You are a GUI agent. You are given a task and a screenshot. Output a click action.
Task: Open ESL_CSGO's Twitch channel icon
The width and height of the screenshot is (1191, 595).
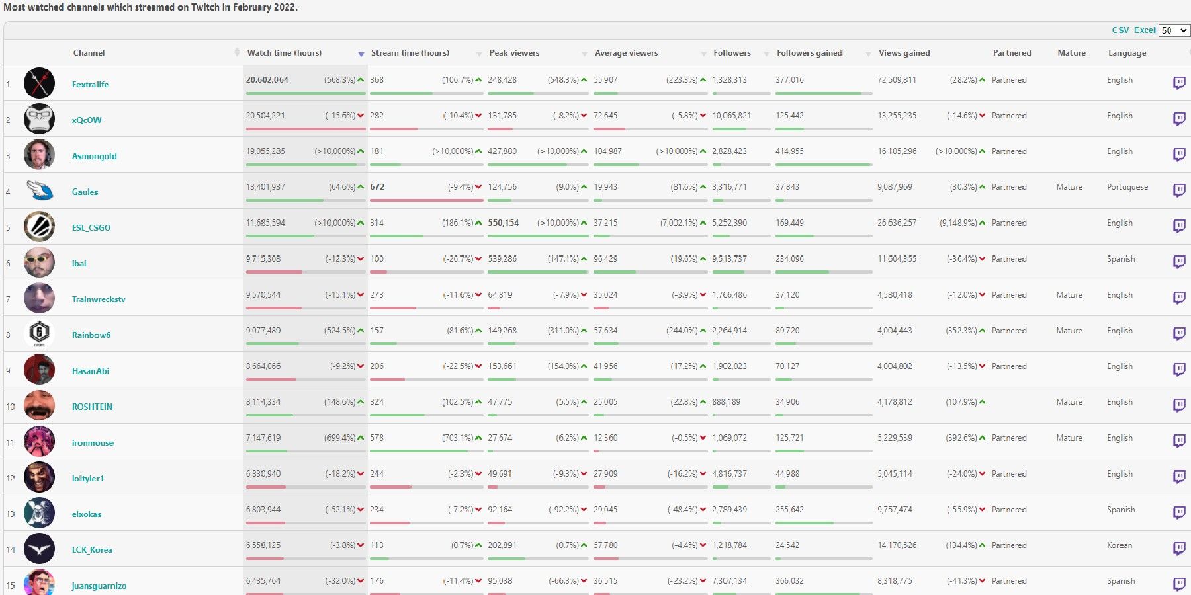pos(1179,226)
